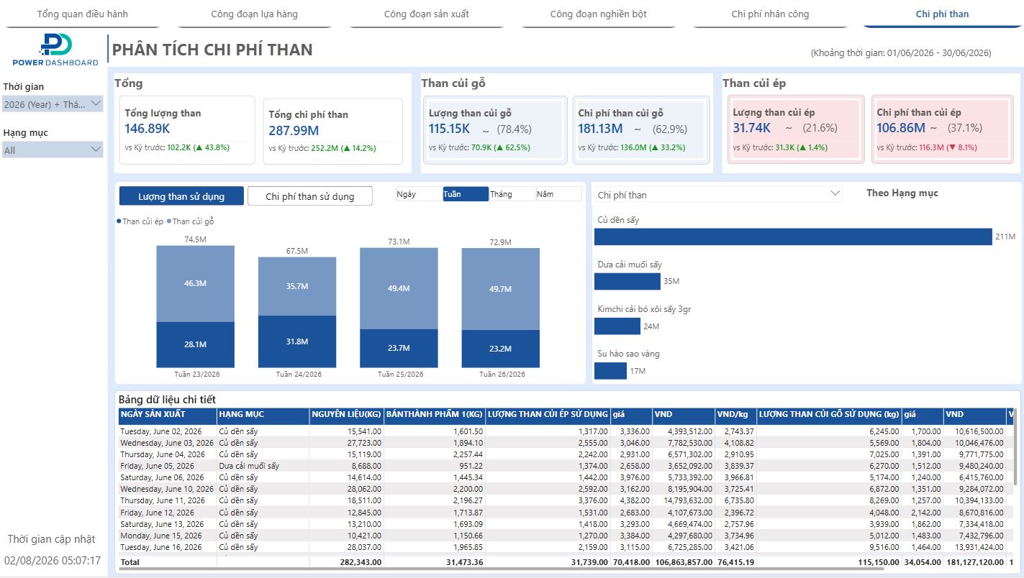Switch to Chi phí than sử dụng view
The height and width of the screenshot is (578, 1024).
[310, 196]
